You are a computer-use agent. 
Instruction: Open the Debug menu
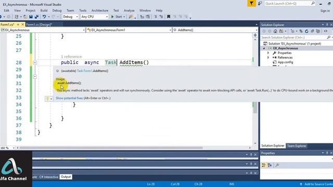coord(57,10)
